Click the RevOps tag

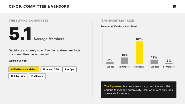tap(69, 69)
